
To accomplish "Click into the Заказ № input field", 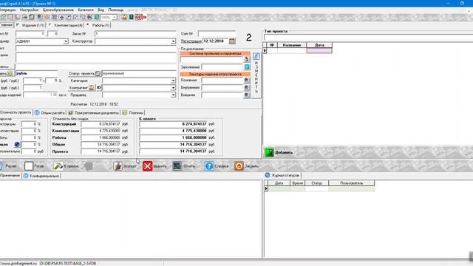I will pyautogui.click(x=135, y=34).
